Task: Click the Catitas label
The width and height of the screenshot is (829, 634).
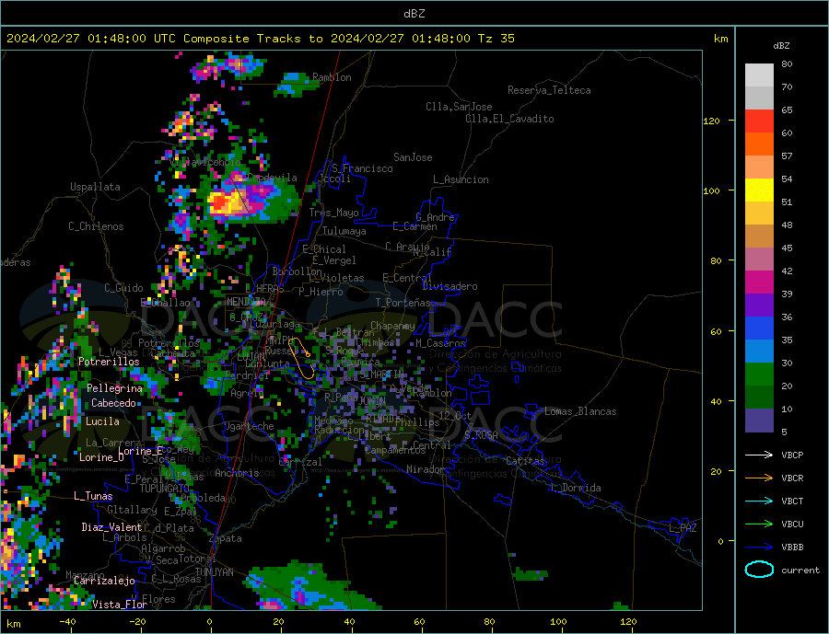Action: pos(525,461)
